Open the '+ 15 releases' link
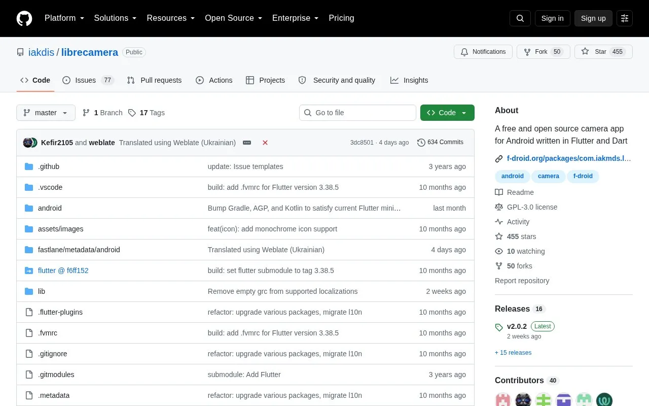 tap(513, 353)
